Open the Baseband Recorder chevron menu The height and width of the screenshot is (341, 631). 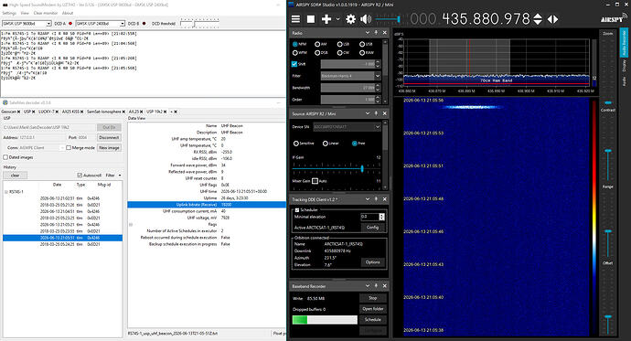point(368,286)
